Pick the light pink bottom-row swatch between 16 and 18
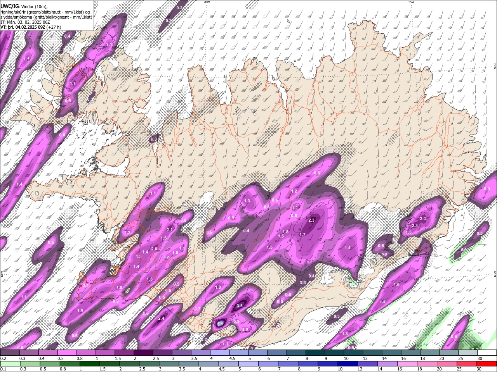 tap(407, 363)
